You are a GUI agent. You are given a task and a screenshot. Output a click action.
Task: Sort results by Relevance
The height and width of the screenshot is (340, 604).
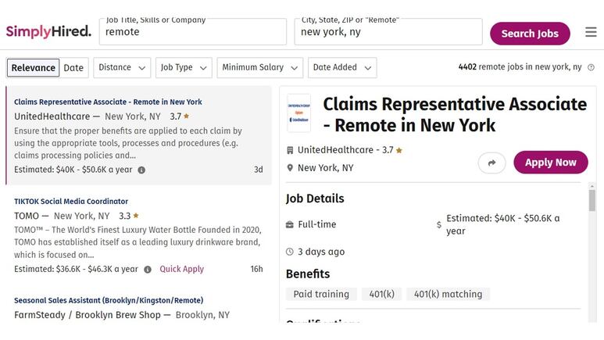pos(33,68)
